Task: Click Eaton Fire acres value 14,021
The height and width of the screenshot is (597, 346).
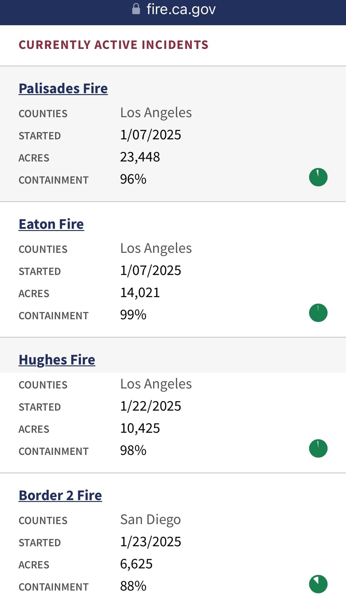Action: tap(140, 293)
